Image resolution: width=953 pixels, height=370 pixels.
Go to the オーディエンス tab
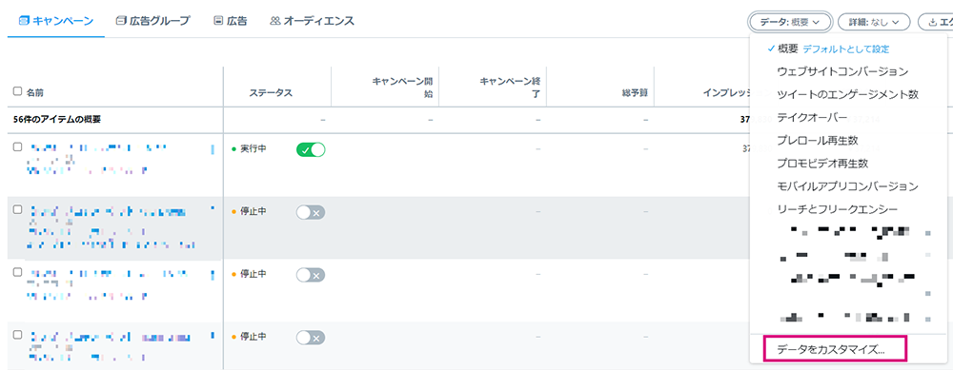[312, 21]
